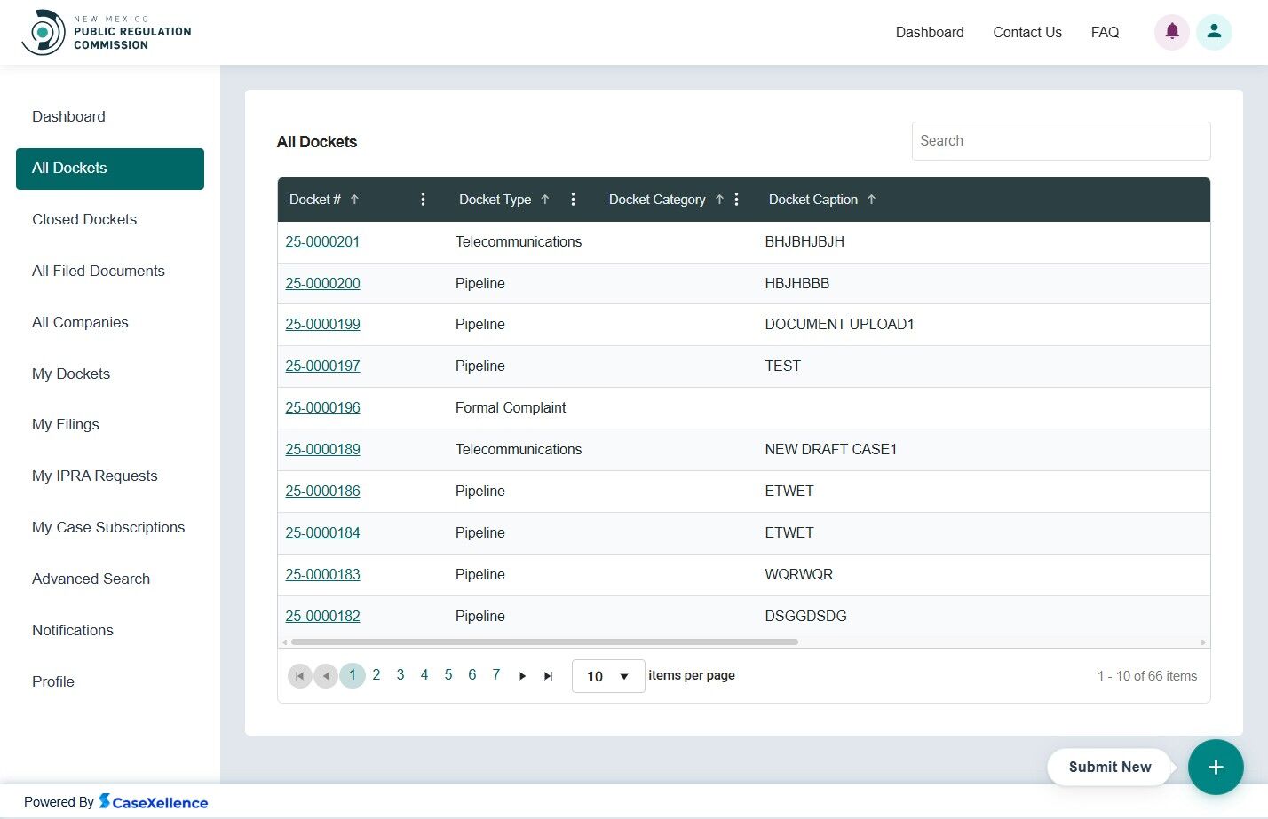Click the horizontal table scrollbar
Image resolution: width=1268 pixels, height=819 pixels.
[543, 642]
